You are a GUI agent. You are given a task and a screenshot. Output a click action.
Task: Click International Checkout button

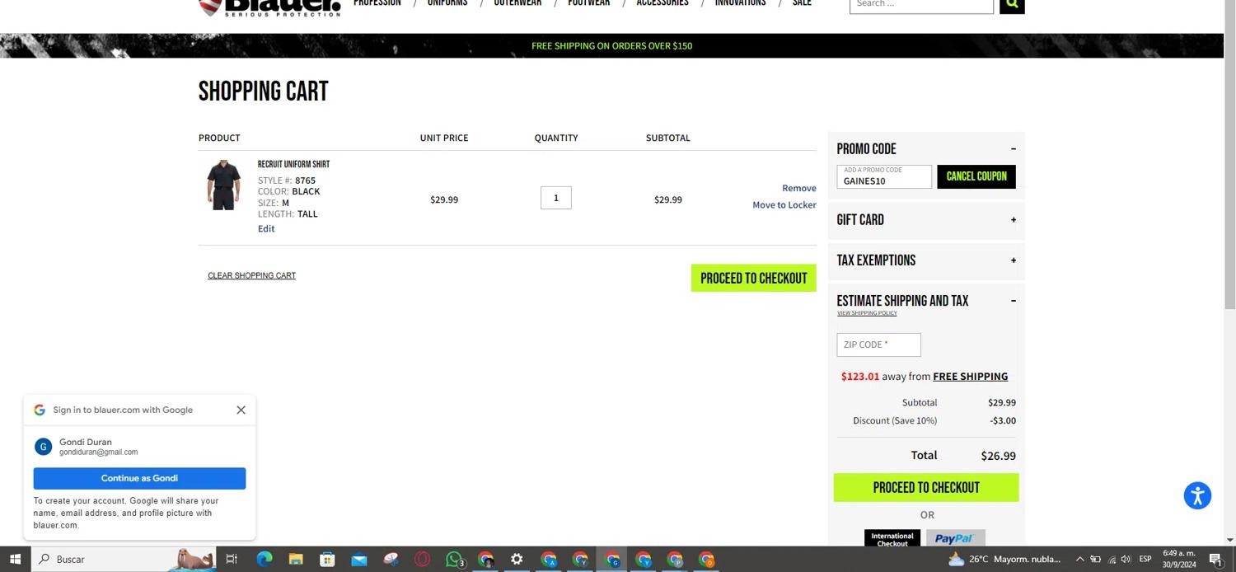[892, 537]
